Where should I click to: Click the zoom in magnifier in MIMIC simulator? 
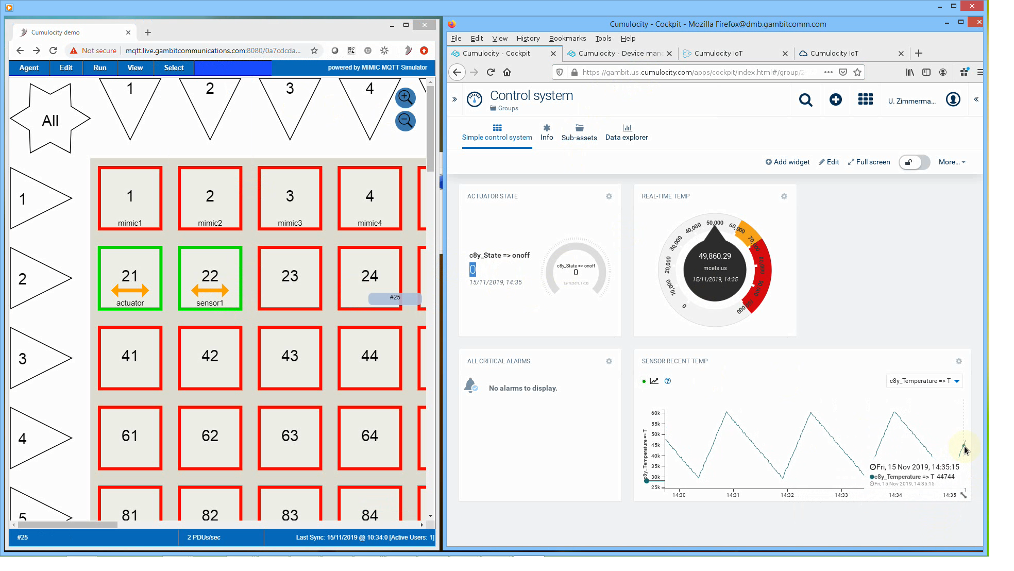pos(405,97)
